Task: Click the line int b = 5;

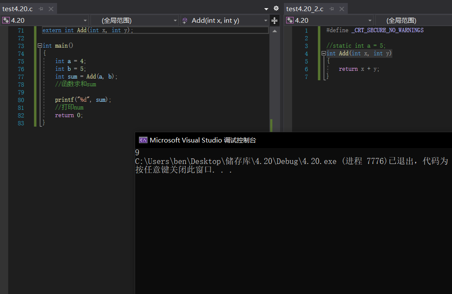Action: point(70,69)
